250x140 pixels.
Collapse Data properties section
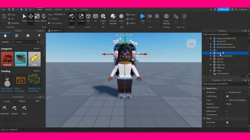(x=204, y=118)
